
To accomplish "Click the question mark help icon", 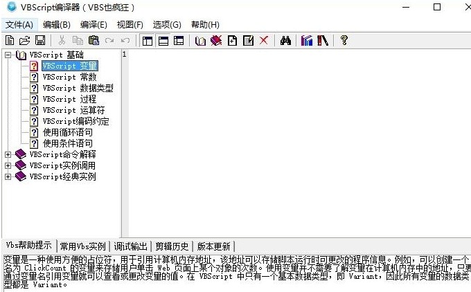I will pyautogui.click(x=343, y=41).
